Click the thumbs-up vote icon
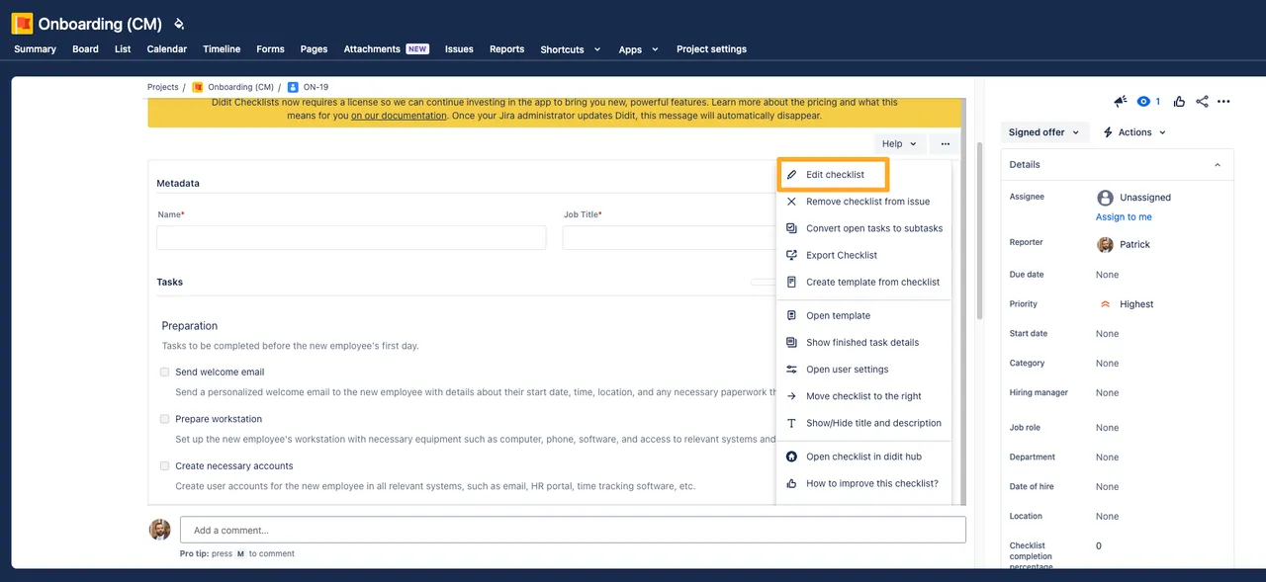1266x582 pixels. pos(1179,102)
